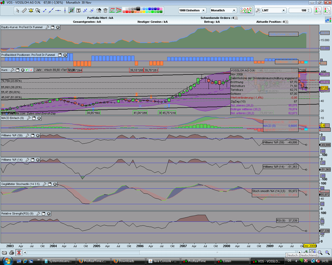Open the hammer and wrench tools icon
This screenshot has height=265, width=332.
click(99, 11)
